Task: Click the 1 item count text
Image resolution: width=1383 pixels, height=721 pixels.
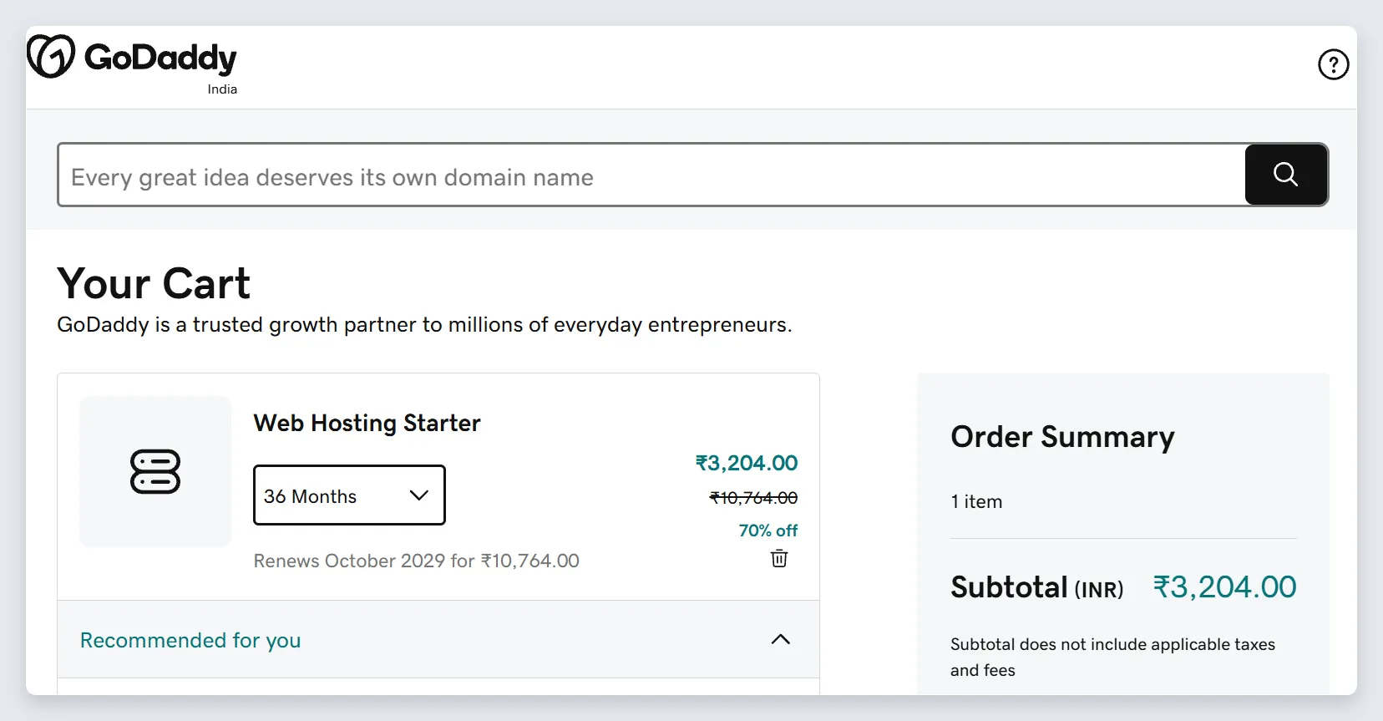Action: coord(976,501)
